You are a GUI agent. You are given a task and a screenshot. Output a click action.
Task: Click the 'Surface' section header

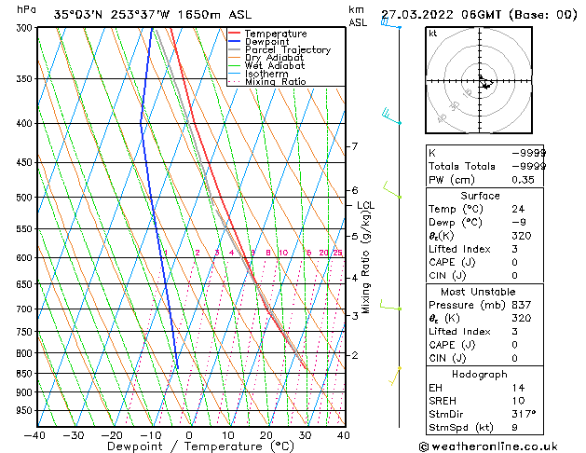coord(480,196)
